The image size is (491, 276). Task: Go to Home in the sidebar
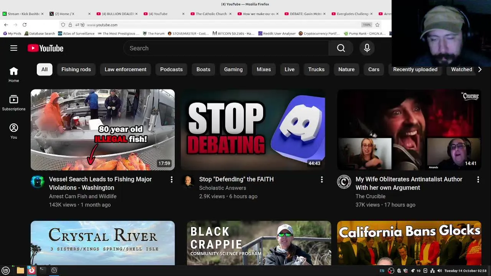14,75
